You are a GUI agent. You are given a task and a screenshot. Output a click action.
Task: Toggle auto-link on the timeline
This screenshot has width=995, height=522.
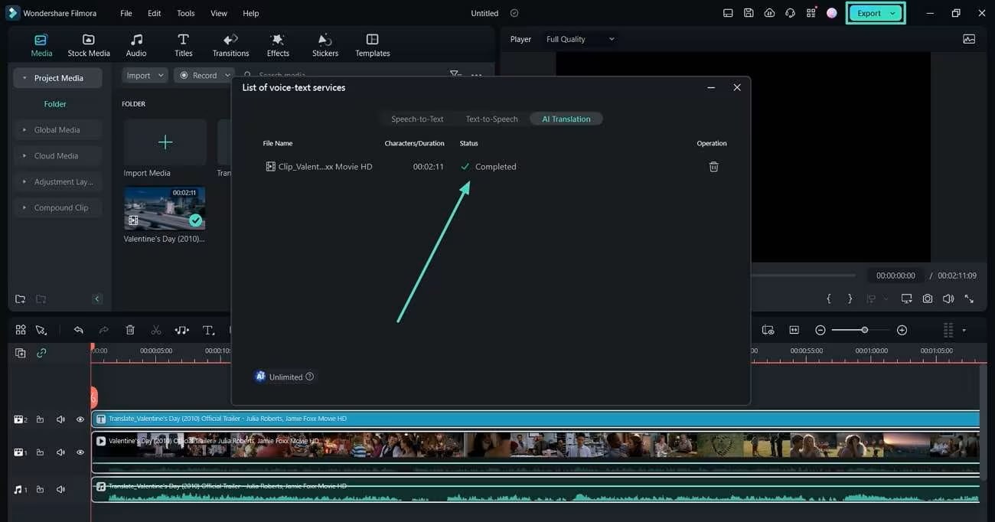41,353
